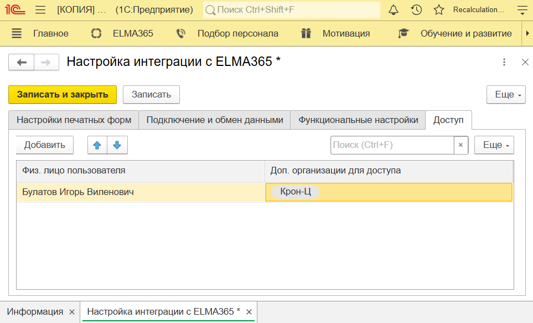Open the service settings menu icon

(x=521, y=10)
